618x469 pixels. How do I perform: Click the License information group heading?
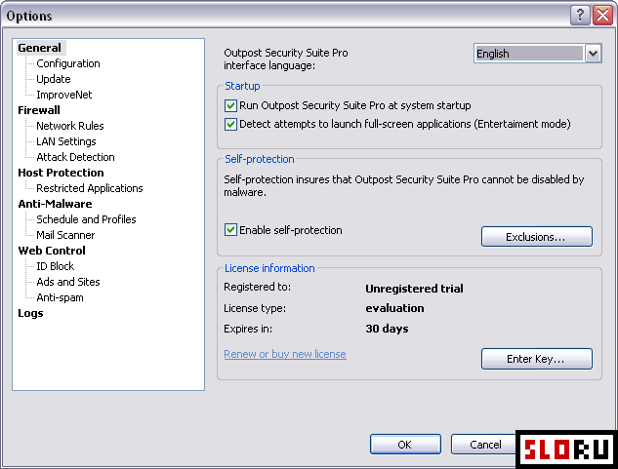pyautogui.click(x=269, y=268)
